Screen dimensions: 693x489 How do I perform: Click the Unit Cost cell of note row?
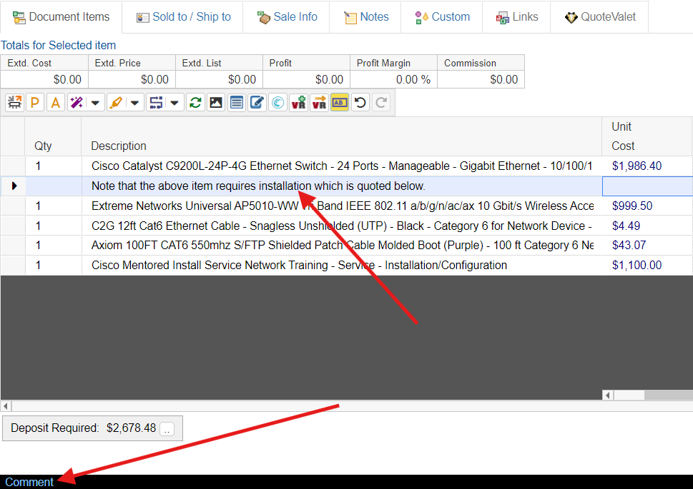tap(647, 186)
